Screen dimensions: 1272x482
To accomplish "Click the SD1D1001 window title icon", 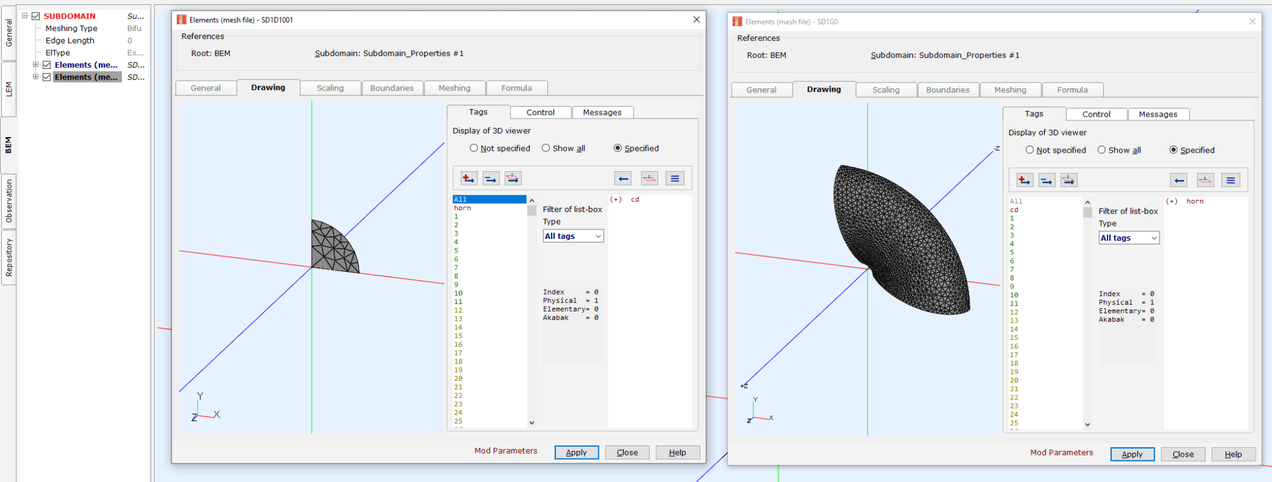I will click(x=181, y=20).
